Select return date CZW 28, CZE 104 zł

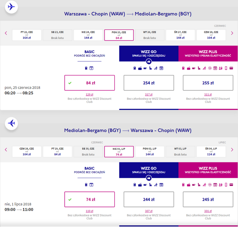coord(27,152)
